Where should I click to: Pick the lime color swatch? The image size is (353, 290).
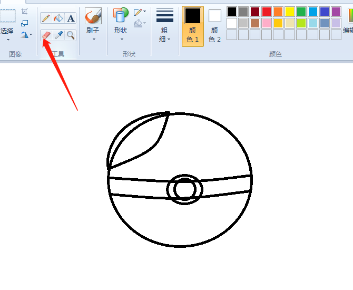[x=301, y=23]
